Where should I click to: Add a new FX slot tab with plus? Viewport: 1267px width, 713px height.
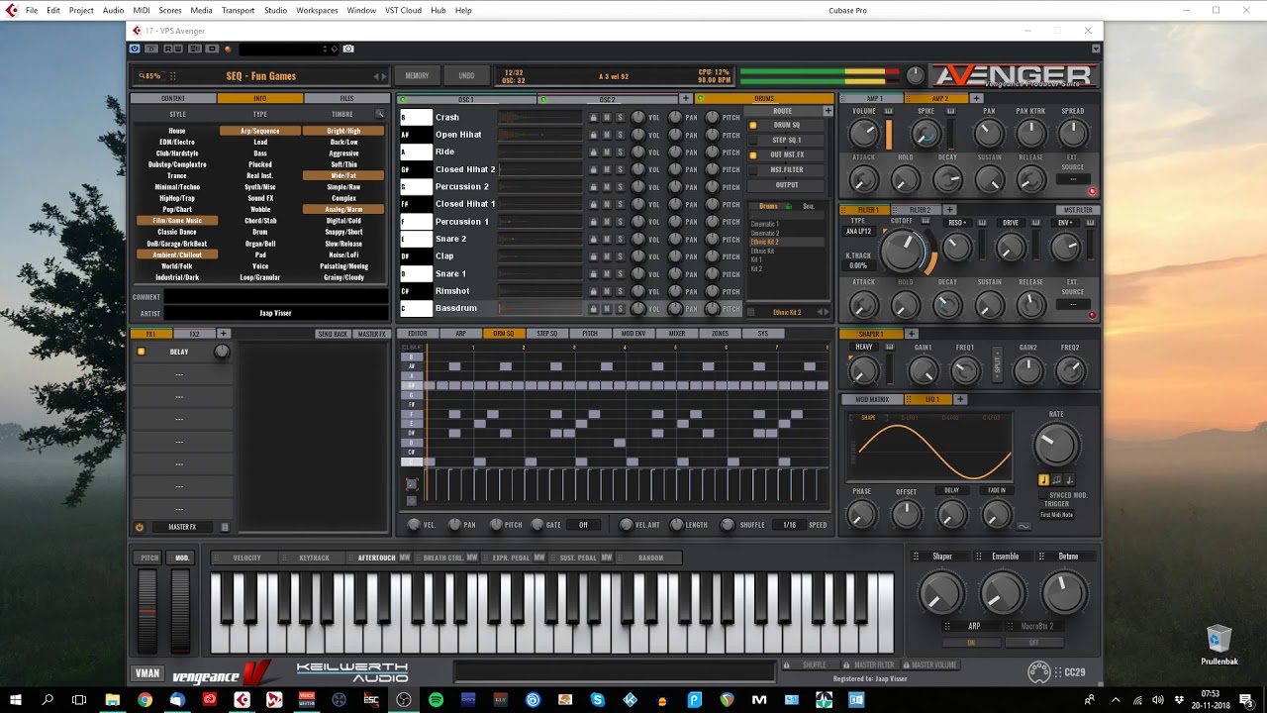point(223,334)
